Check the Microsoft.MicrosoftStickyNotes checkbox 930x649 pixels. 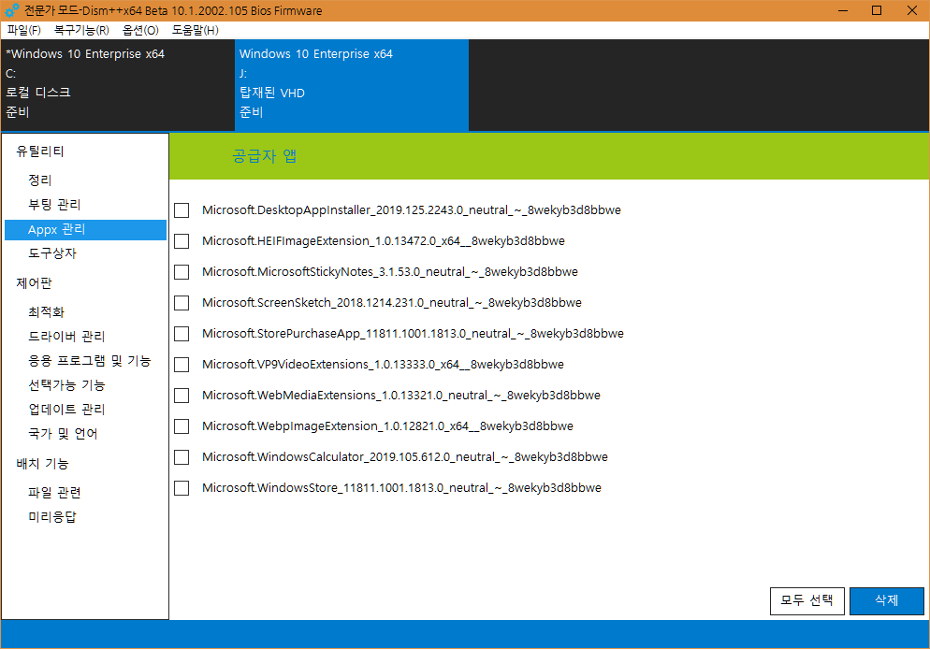182,272
